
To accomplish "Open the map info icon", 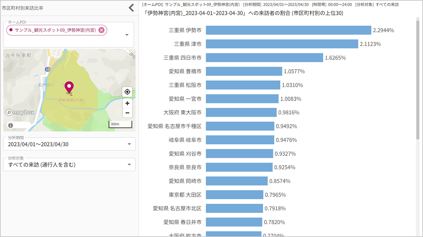I will coord(10,125).
